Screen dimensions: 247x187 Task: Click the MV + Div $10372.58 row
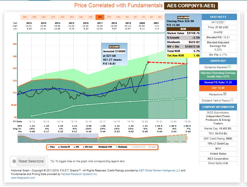coord(183,47)
